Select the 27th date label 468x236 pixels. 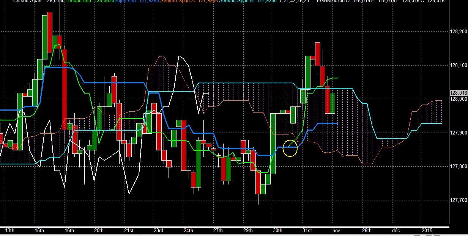pyautogui.click(x=218, y=230)
